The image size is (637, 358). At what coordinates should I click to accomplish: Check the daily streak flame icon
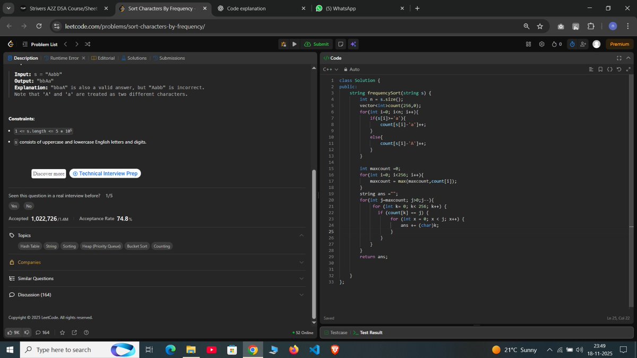coord(555,44)
